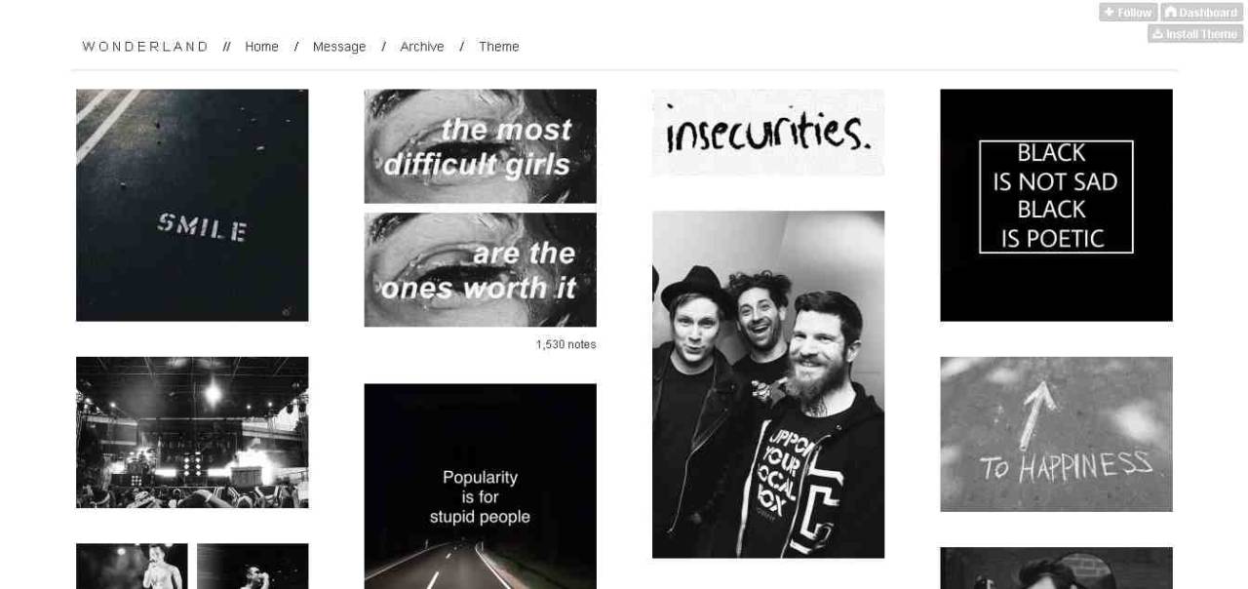The width and height of the screenshot is (1248, 589).
Task: Open the 'insecurities.' handwriting image
Action: [768, 132]
